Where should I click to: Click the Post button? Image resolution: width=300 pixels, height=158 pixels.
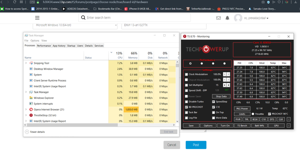196,145
